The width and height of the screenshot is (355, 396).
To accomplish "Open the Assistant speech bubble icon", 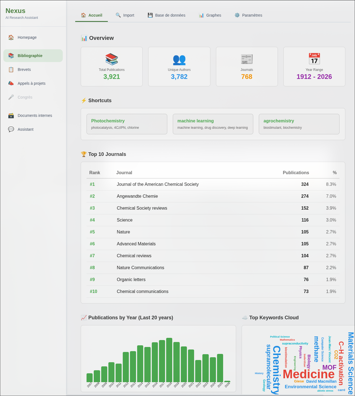I will tap(11, 129).
